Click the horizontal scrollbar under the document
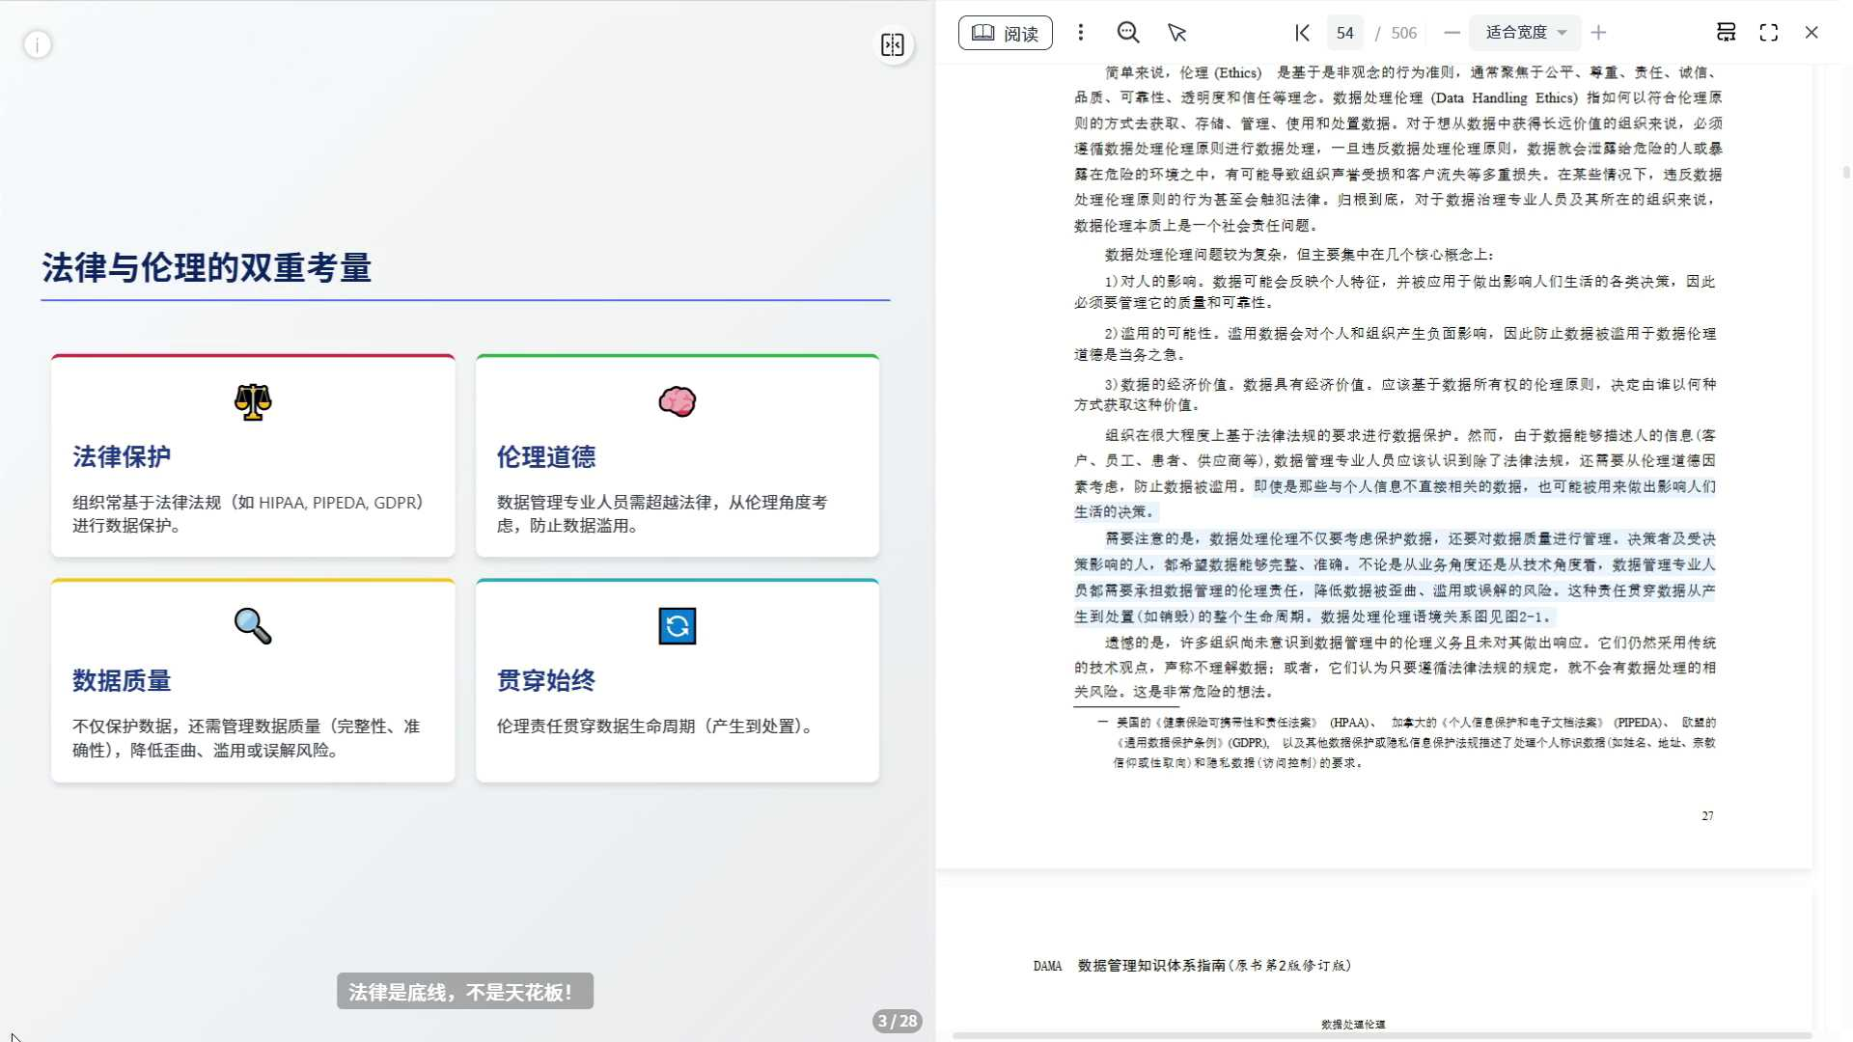 coord(1380,1035)
